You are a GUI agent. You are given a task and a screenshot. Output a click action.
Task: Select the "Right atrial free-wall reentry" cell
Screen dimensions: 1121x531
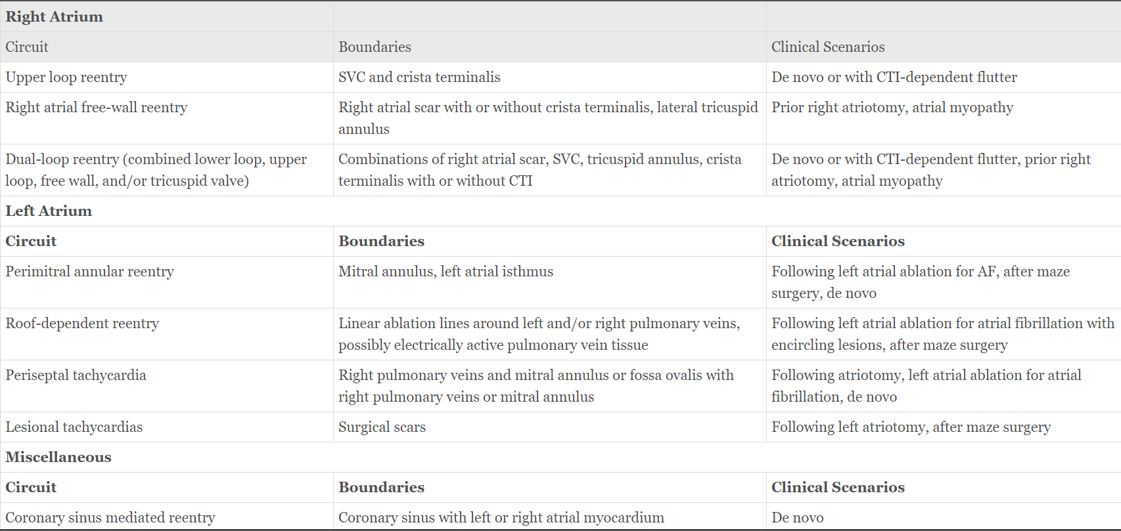point(97,107)
